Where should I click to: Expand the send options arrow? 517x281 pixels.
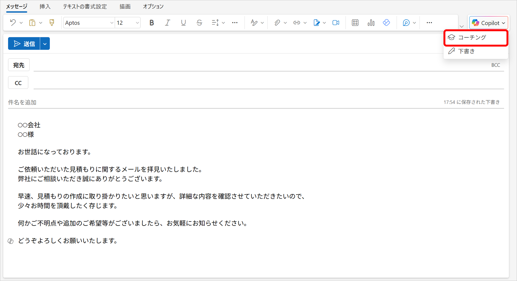(45, 44)
